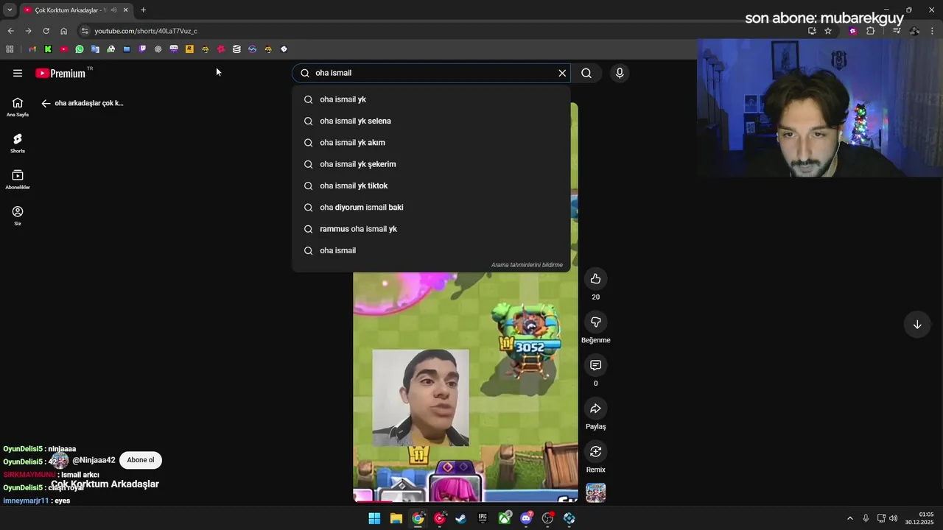Click the 'Abone ol' subscribe button
943x530 pixels.
click(141, 460)
